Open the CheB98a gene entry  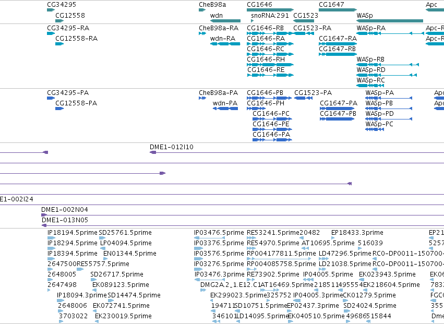point(202,10)
